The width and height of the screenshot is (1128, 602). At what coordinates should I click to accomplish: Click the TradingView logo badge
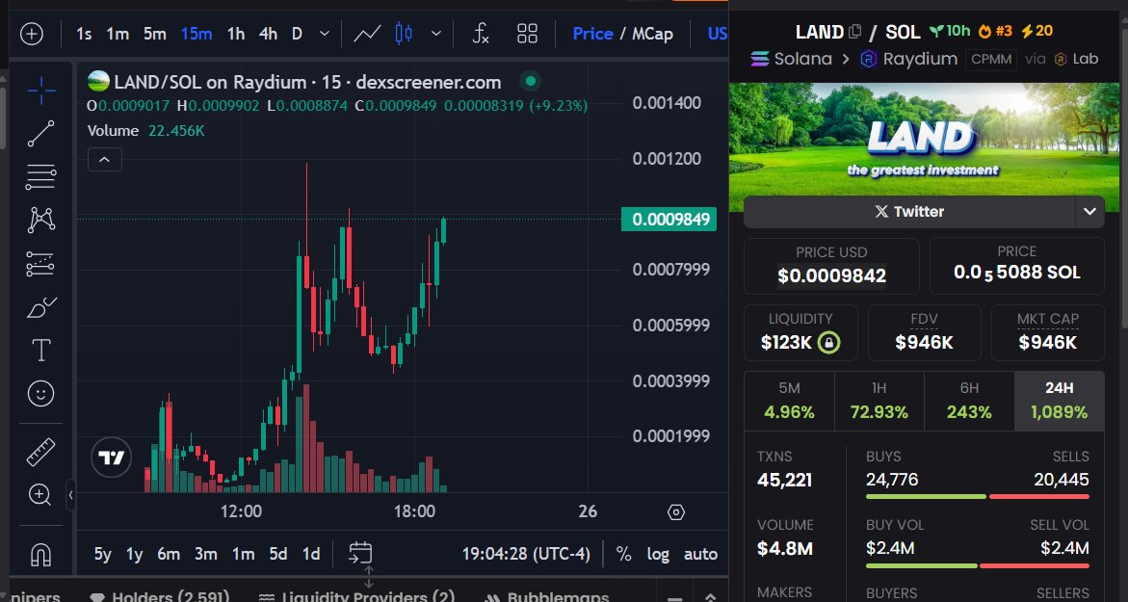112,458
